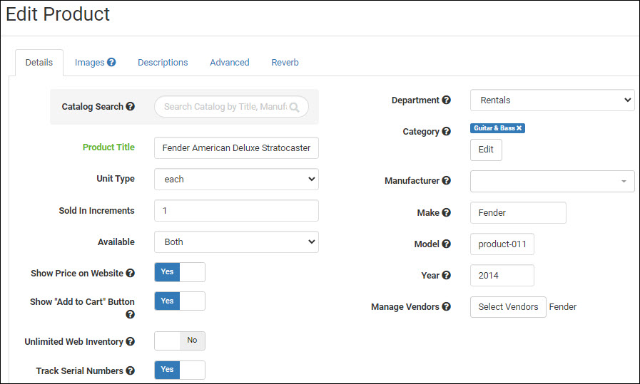Open the Unit Type dropdown
The width and height of the screenshot is (640, 384).
236,179
